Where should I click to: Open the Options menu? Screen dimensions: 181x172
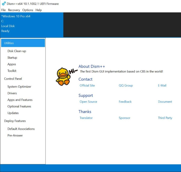[28, 10]
